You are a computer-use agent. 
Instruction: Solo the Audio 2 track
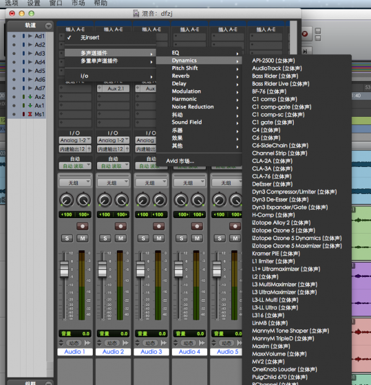(x=105, y=238)
